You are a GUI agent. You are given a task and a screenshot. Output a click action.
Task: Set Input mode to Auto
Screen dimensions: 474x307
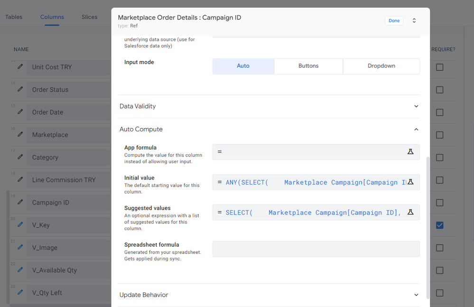coord(243,66)
